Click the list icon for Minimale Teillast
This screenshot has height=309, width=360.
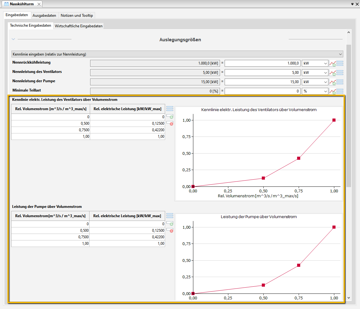[340, 91]
